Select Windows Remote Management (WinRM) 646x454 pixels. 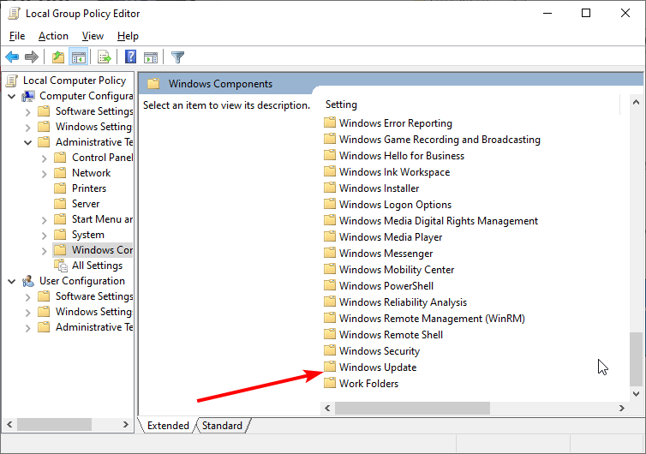432,319
